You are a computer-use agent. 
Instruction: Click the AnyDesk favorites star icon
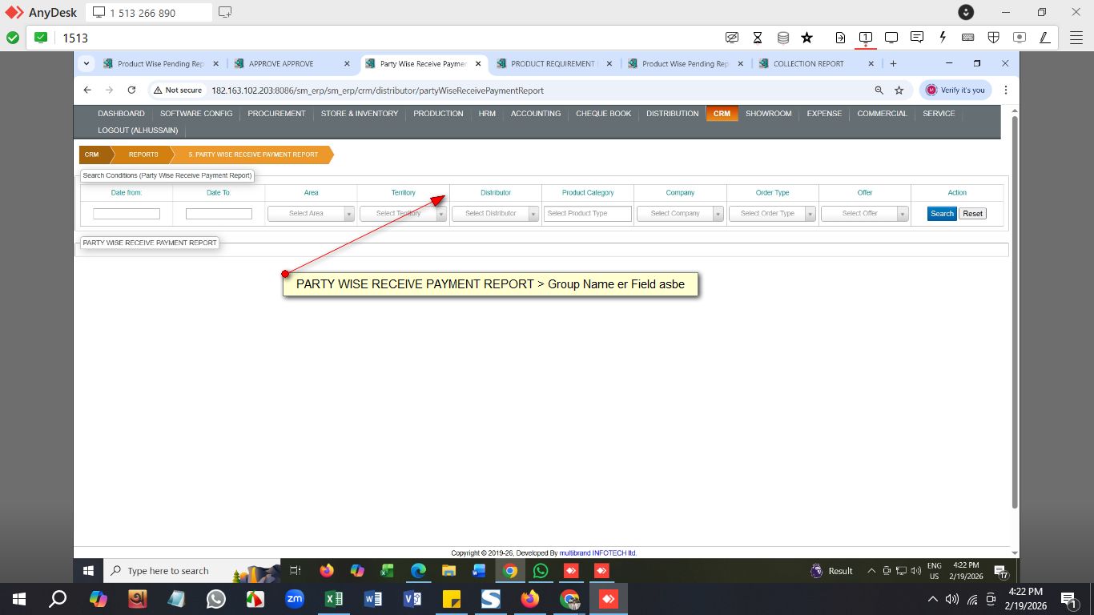coord(807,38)
